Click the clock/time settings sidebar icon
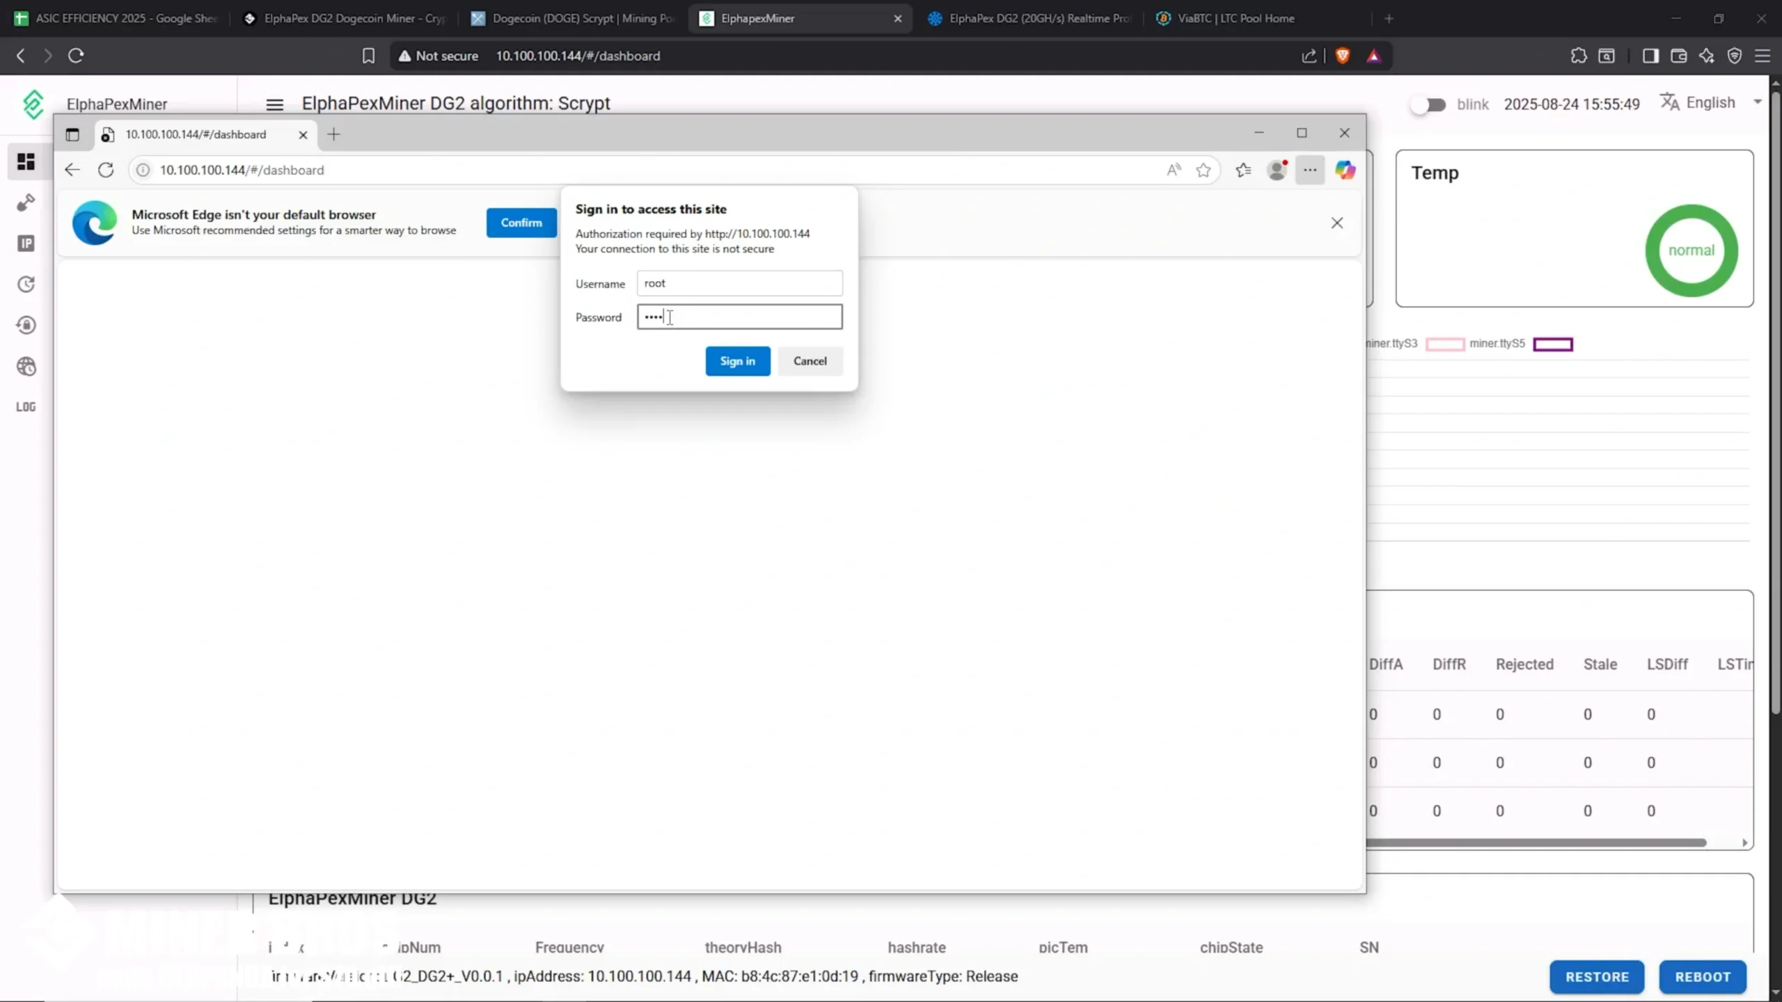 point(26,284)
